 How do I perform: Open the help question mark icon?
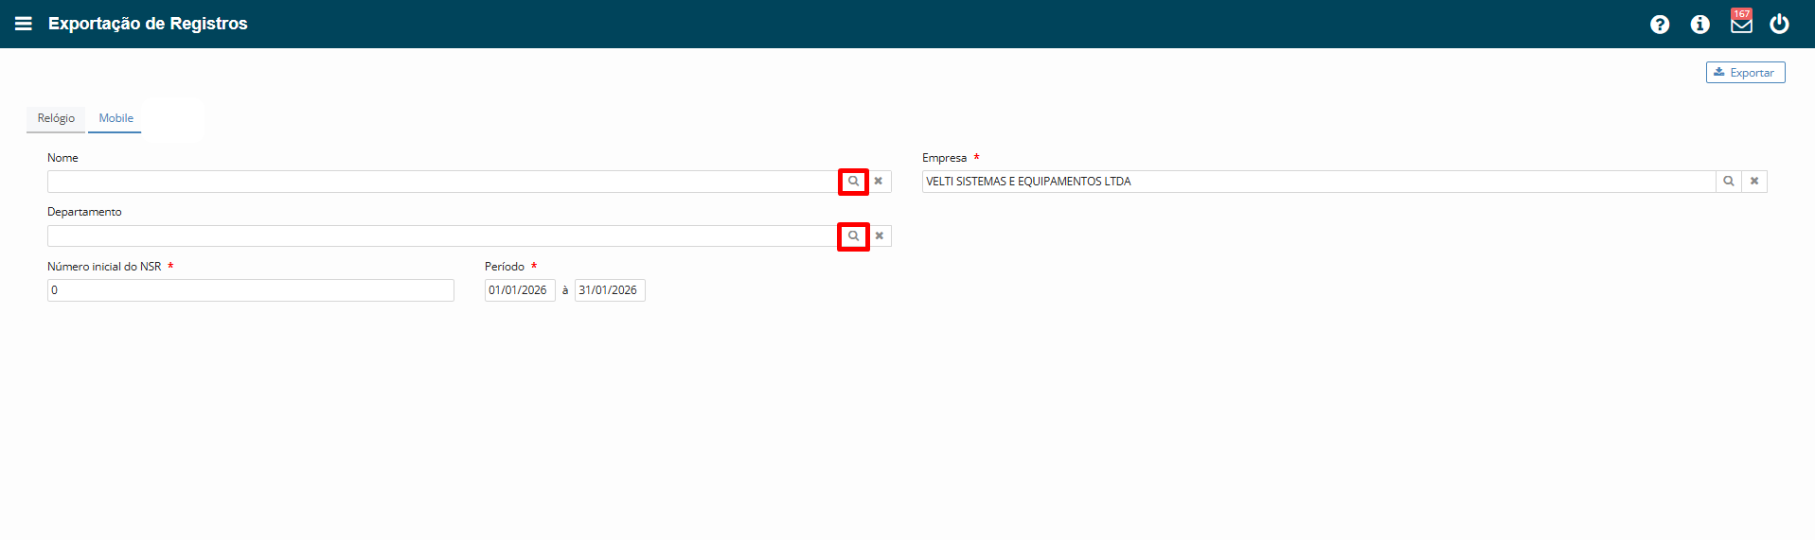1660,25
